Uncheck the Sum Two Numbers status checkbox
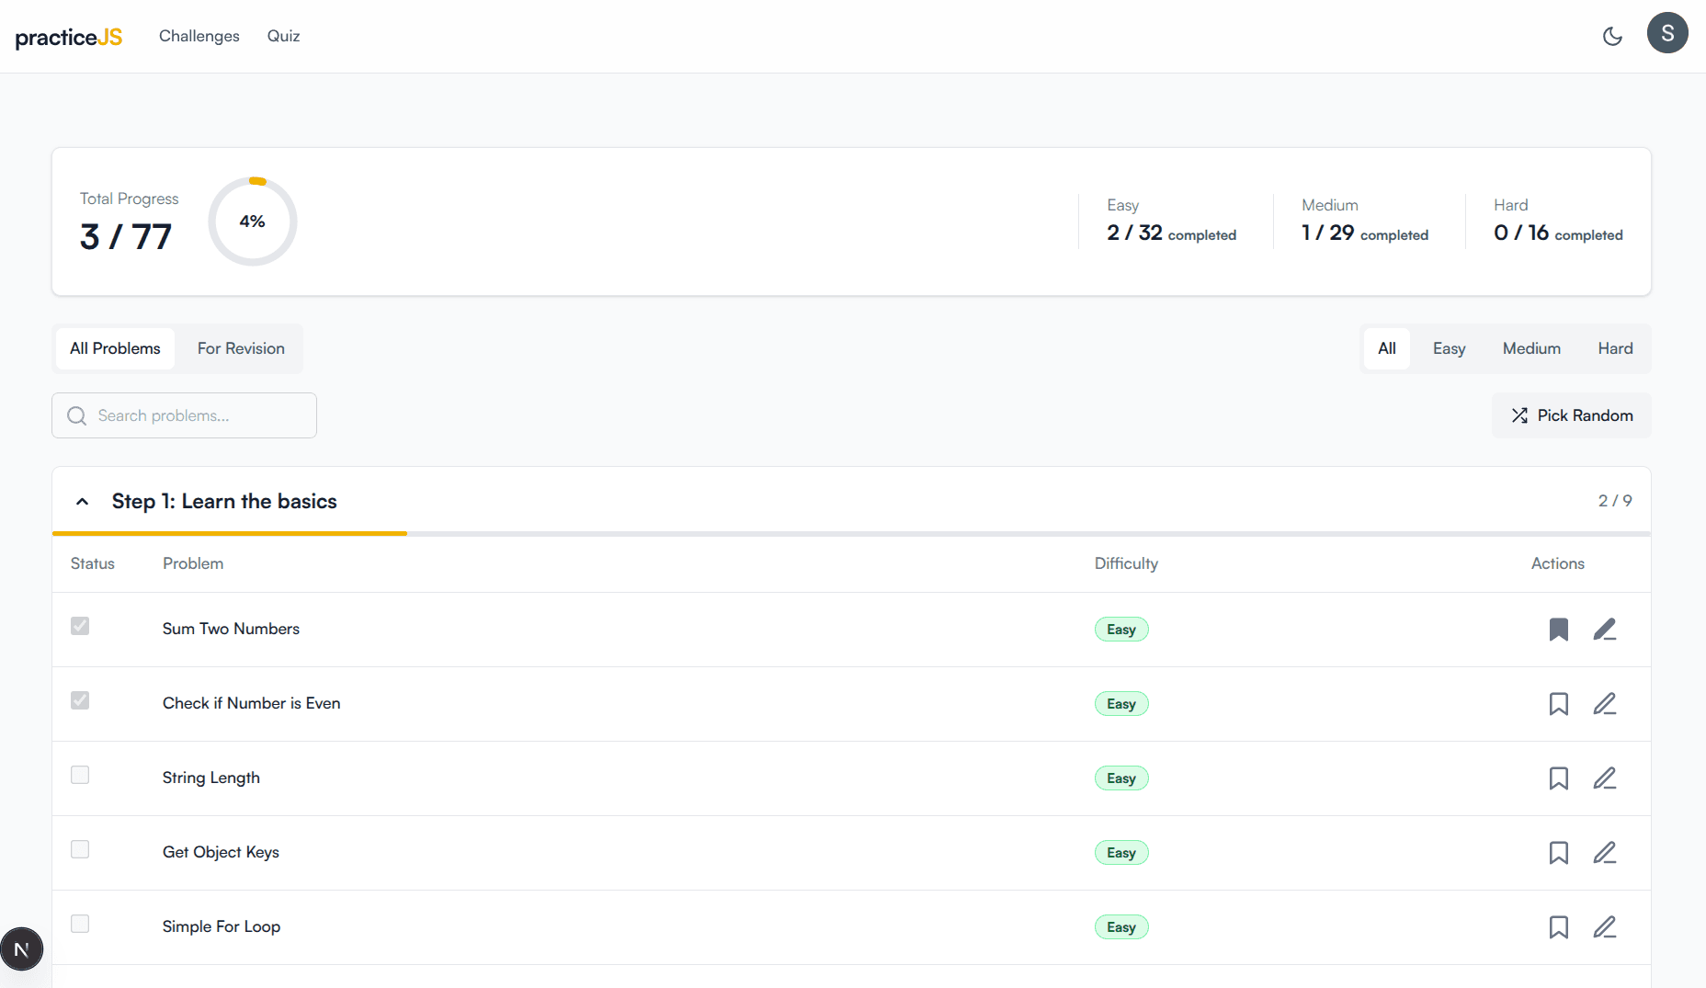 pos(80,626)
